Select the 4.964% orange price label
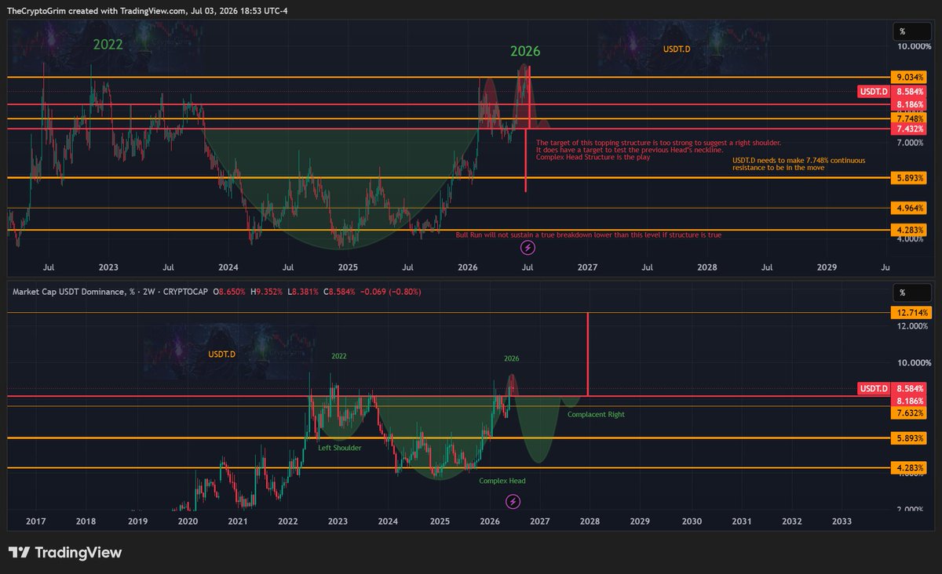Image resolution: width=942 pixels, height=574 pixels. click(909, 208)
